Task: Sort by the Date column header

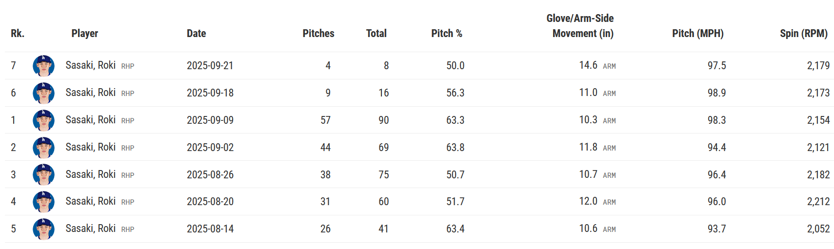Action: click(197, 34)
